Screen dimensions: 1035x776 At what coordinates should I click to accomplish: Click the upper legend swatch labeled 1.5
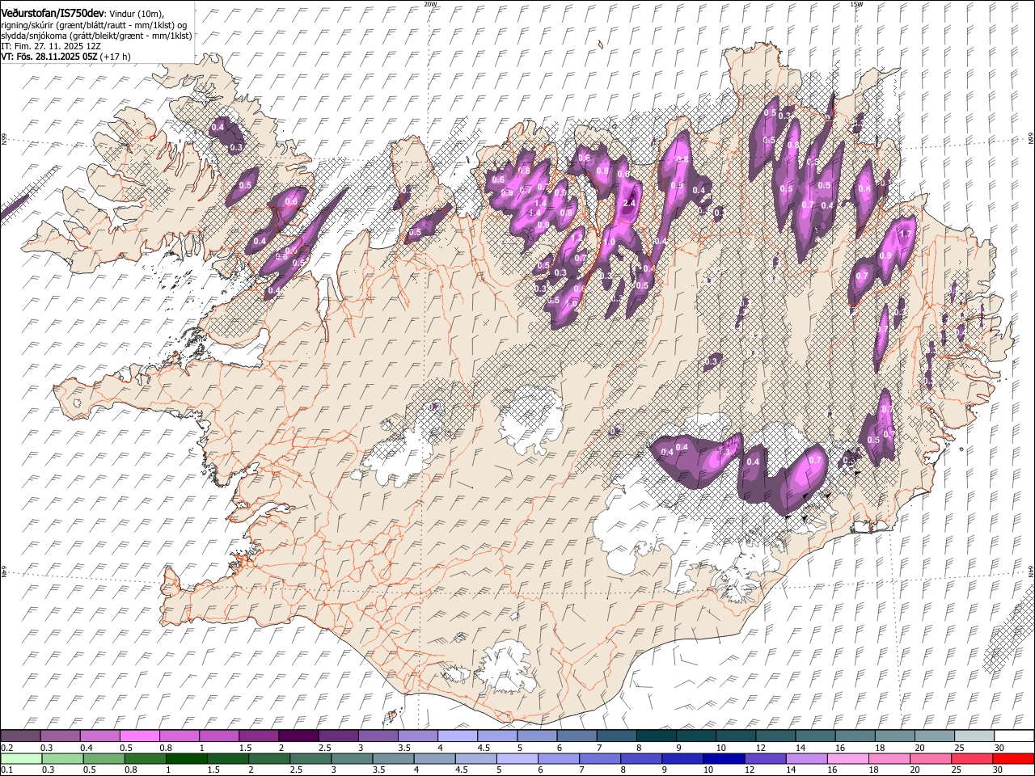(259, 736)
